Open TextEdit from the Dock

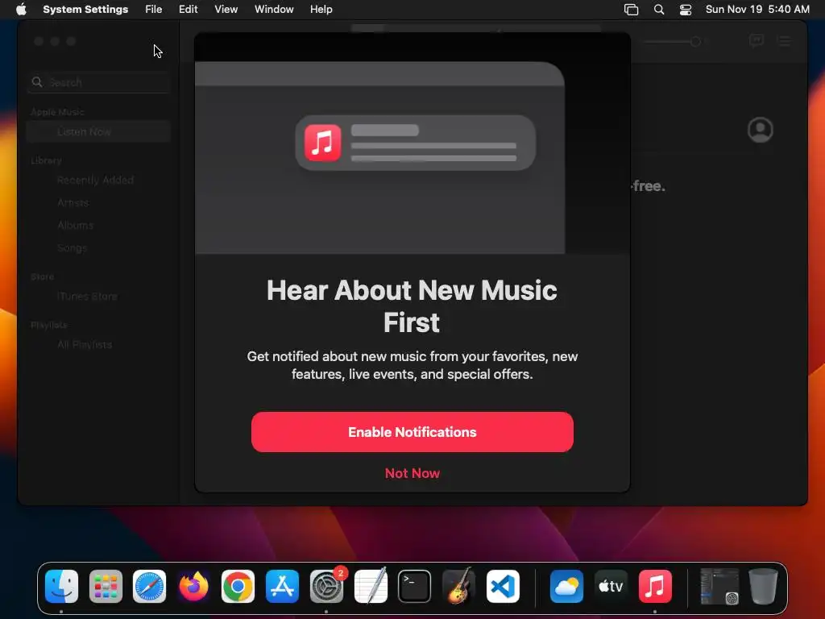coord(371,587)
